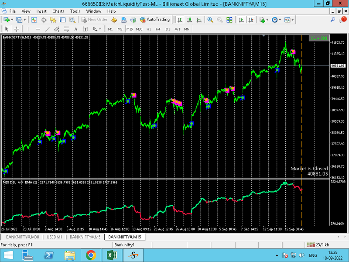Toggle the AutoTrading button
The height and width of the screenshot is (262, 349).
click(155, 20)
